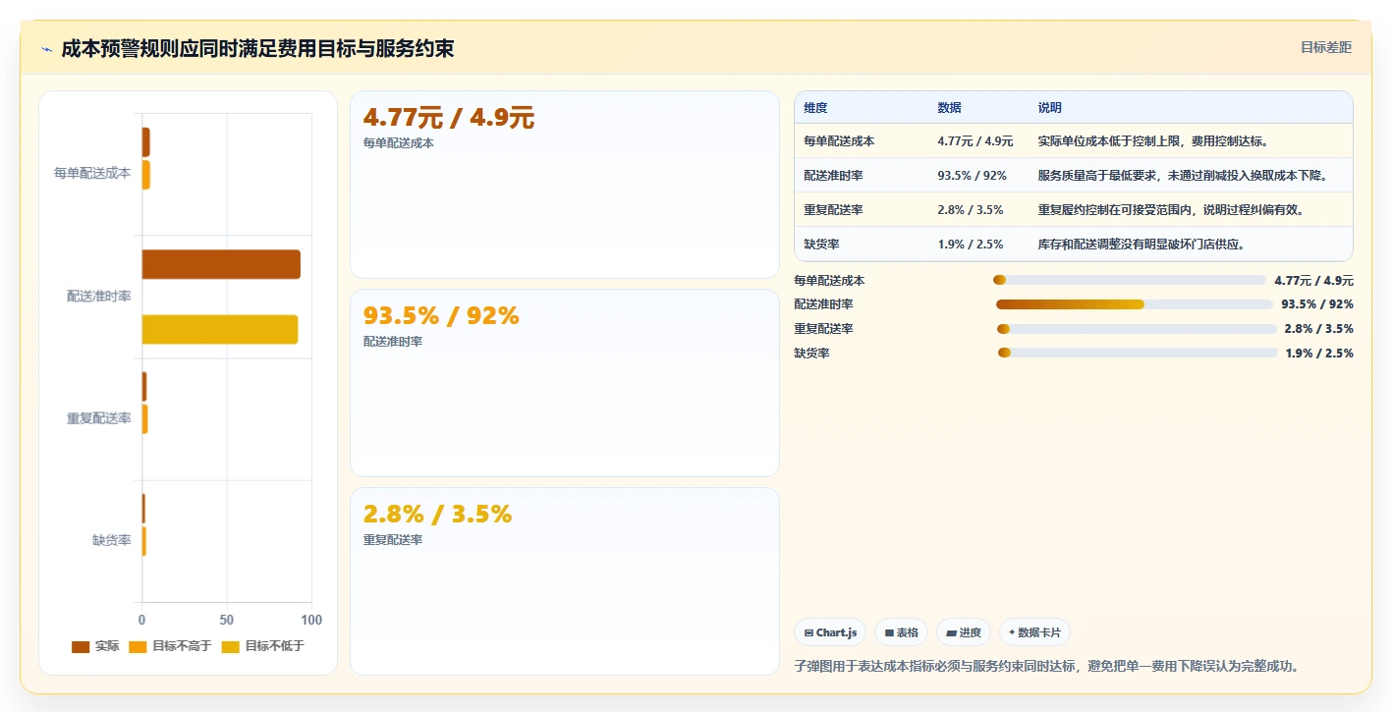Click the 每单配送成本 chart axis label

[x=92, y=173]
